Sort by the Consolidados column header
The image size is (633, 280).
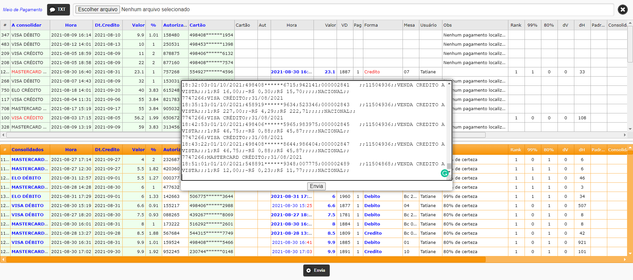click(x=28, y=150)
